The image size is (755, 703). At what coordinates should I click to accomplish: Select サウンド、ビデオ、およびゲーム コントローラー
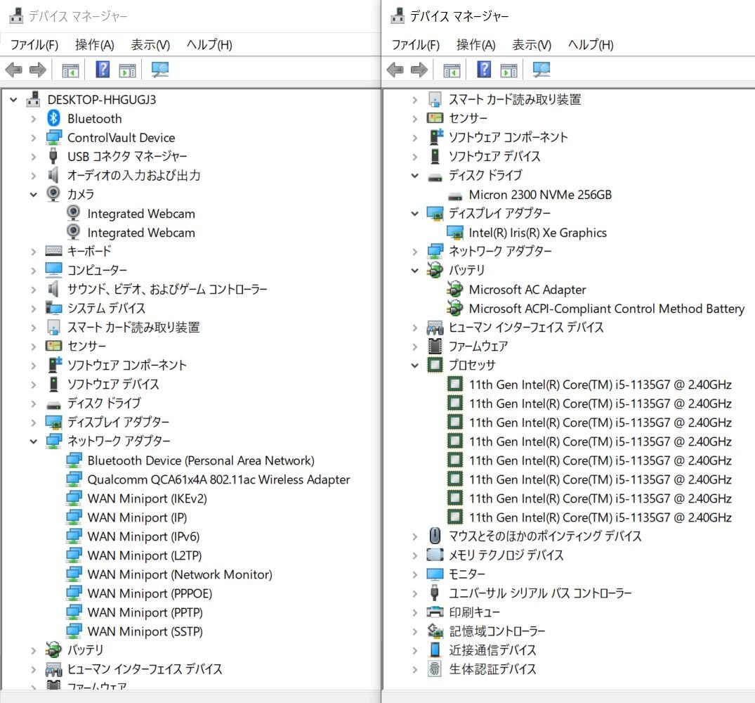coord(167,289)
